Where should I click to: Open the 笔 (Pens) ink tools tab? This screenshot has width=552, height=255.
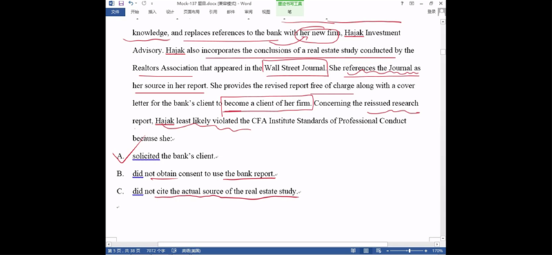290,12
